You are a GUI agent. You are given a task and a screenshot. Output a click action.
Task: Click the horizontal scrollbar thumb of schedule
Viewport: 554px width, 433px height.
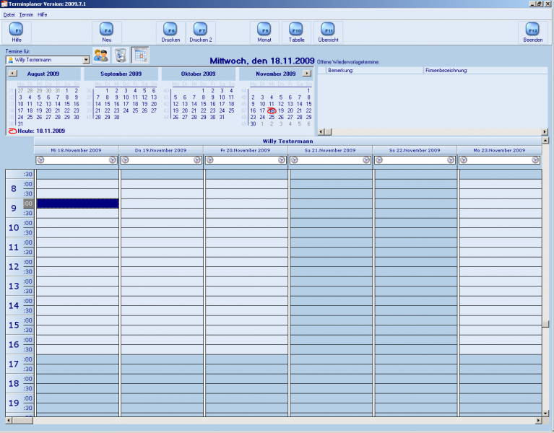tap(22, 420)
